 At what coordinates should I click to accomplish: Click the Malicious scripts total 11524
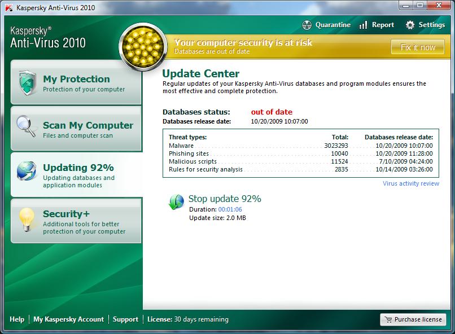(339, 161)
